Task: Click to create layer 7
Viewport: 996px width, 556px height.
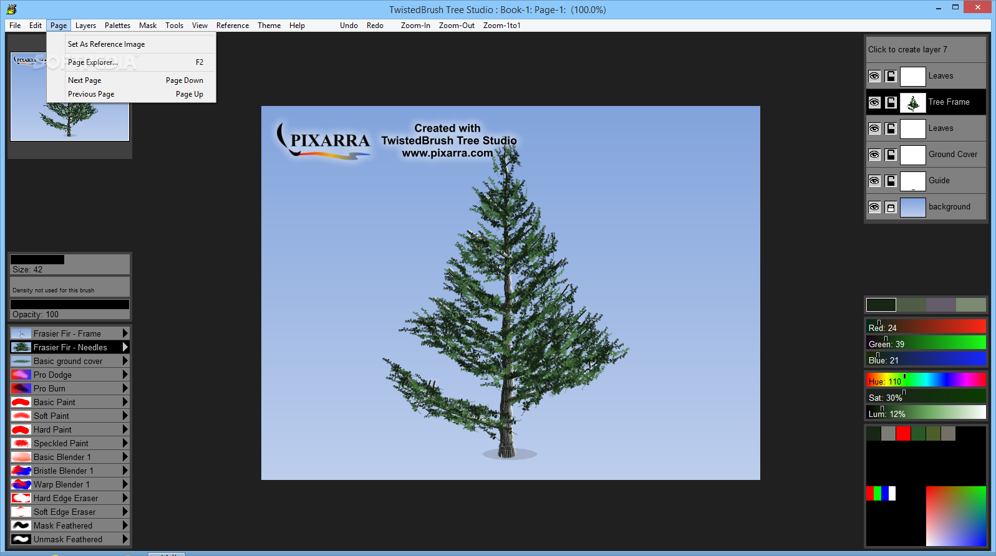Action: [x=926, y=49]
